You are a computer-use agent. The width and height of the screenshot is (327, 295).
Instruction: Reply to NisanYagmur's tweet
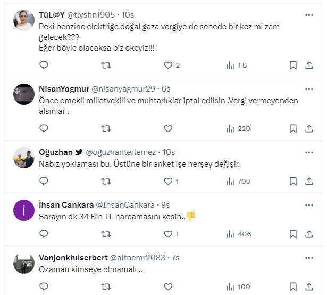(44, 128)
